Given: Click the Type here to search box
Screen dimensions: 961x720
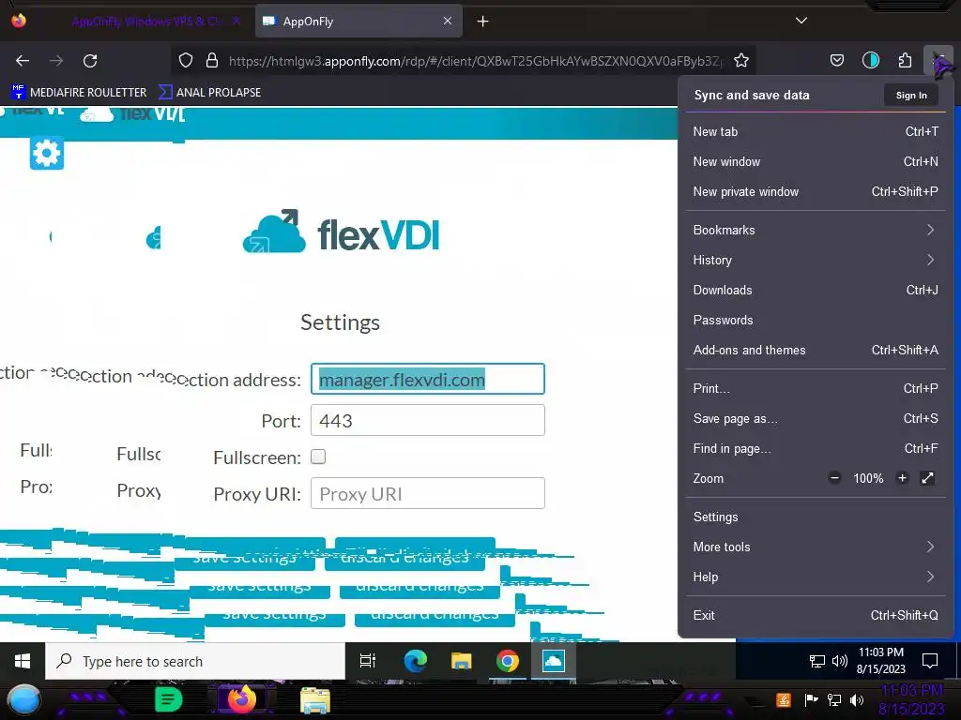Looking at the screenshot, I should click(x=195, y=661).
